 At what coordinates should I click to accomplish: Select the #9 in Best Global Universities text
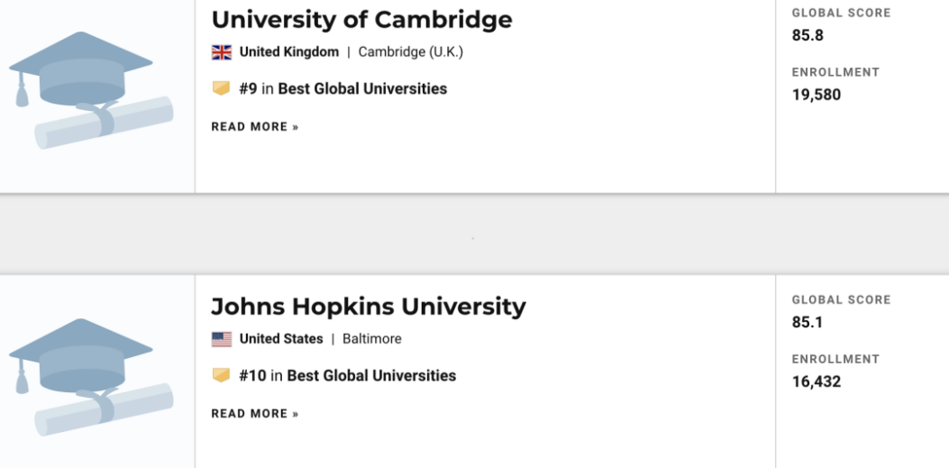[x=343, y=88]
